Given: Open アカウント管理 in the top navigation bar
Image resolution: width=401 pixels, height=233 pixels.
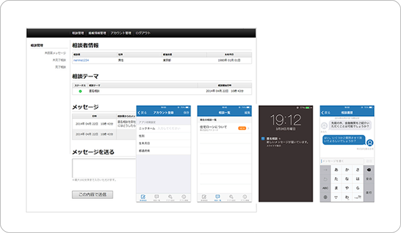Looking at the screenshot, I should point(120,33).
